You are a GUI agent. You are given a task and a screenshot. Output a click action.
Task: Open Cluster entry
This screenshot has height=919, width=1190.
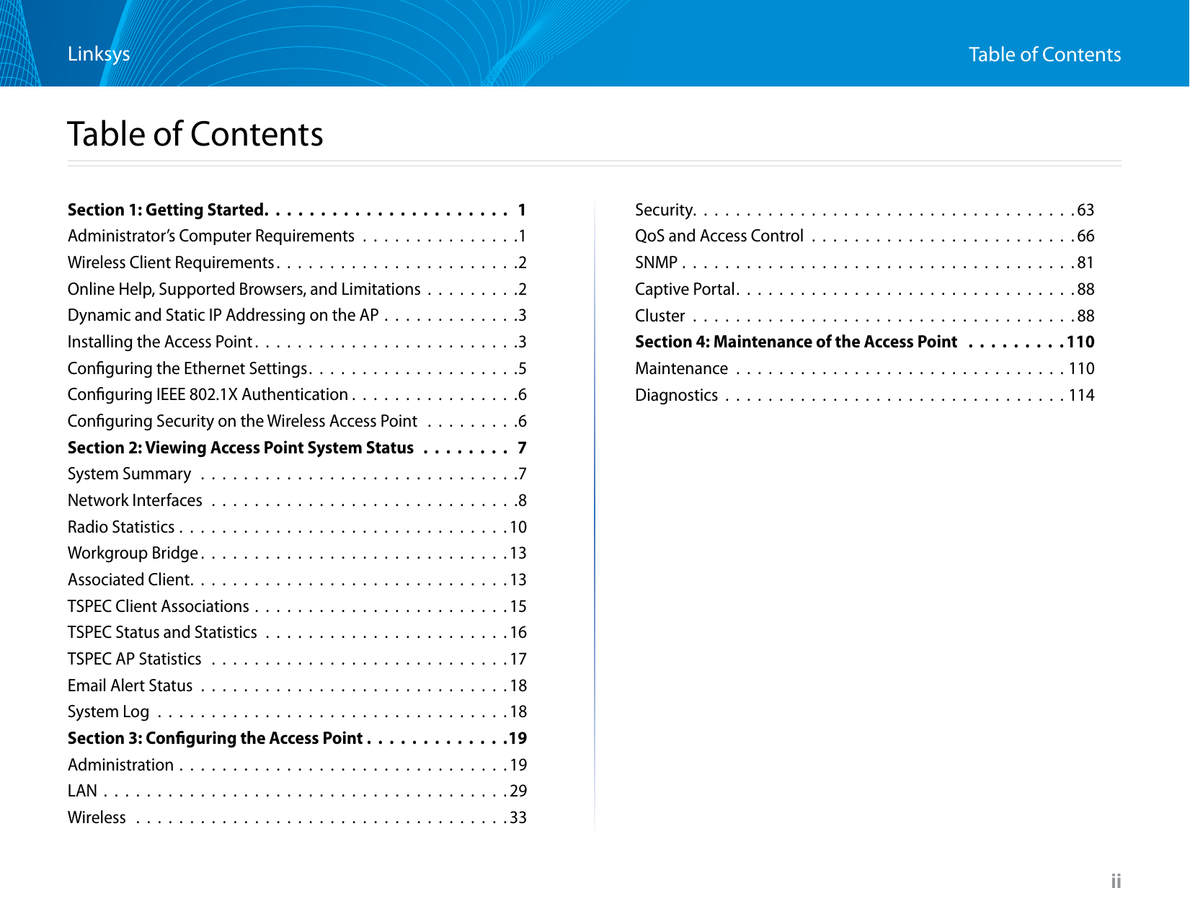coord(864,316)
